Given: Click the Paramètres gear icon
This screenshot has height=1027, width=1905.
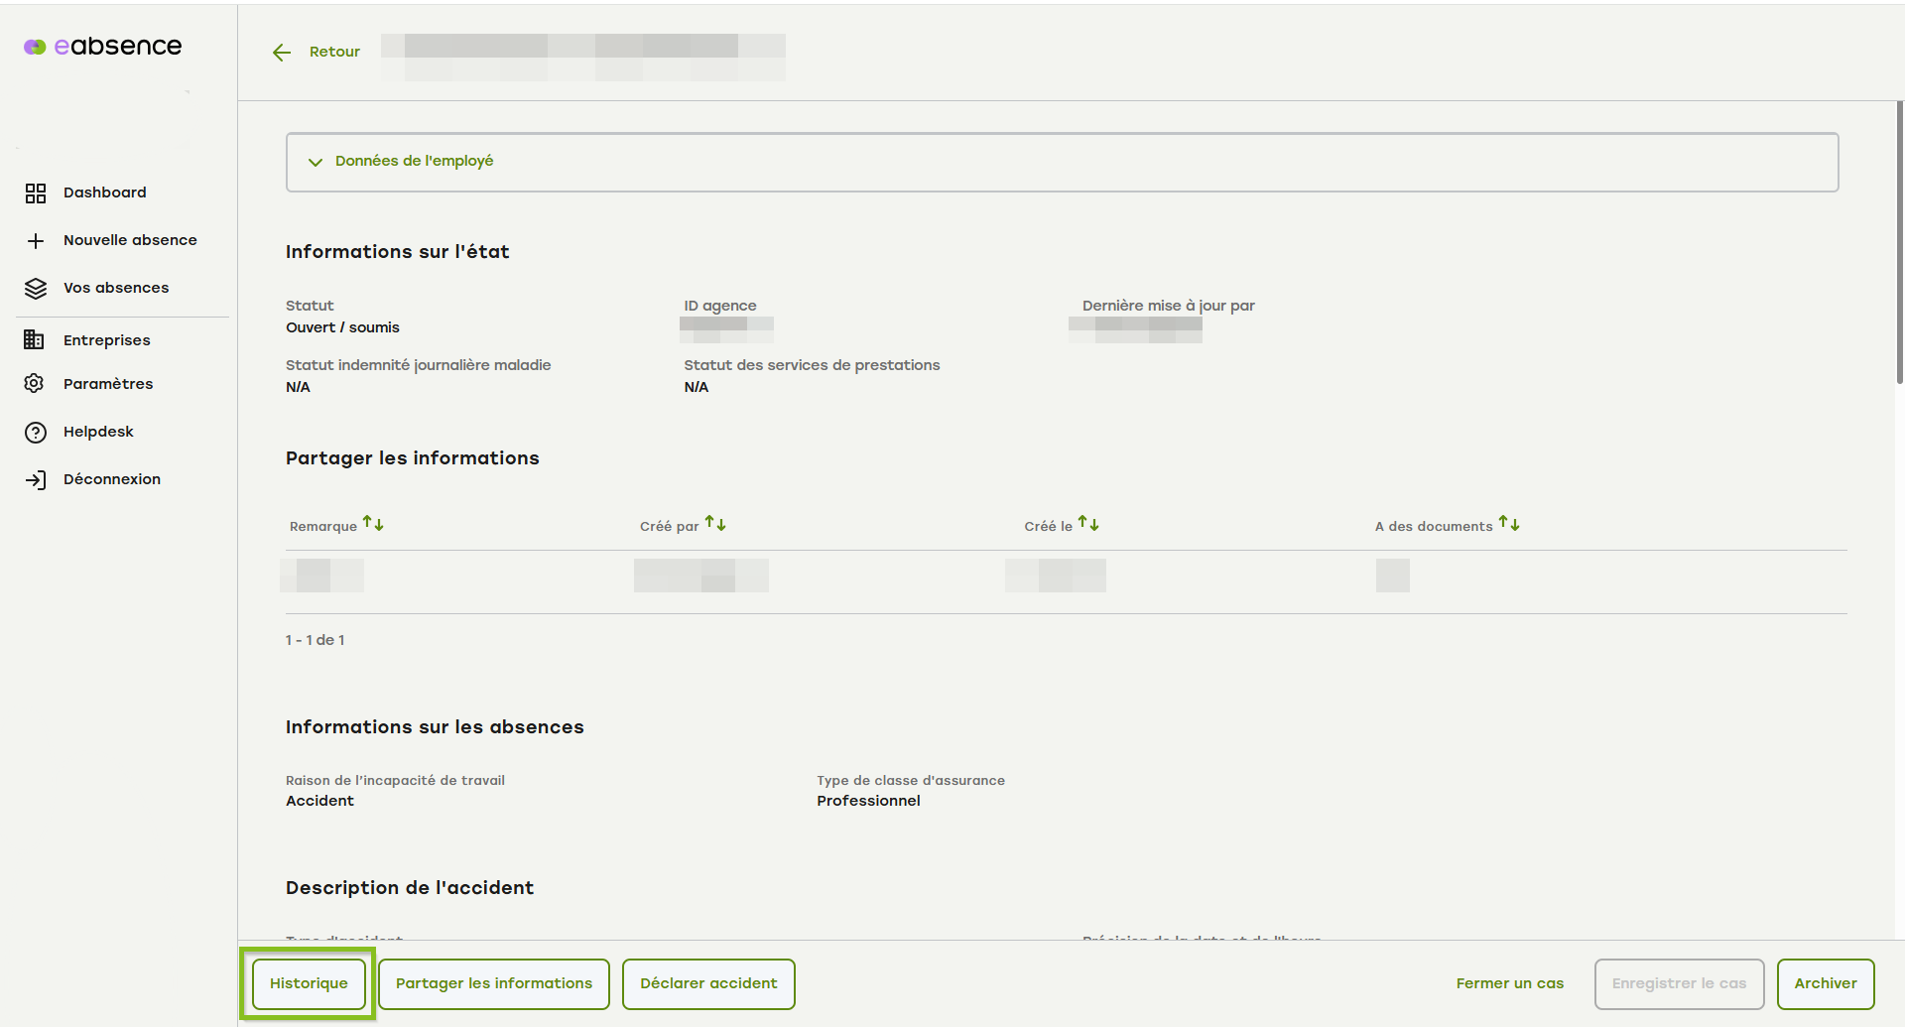Looking at the screenshot, I should [35, 384].
